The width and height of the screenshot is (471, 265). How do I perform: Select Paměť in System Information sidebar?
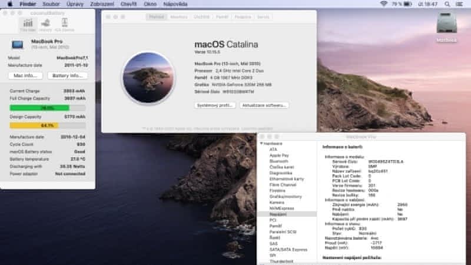(x=276, y=226)
